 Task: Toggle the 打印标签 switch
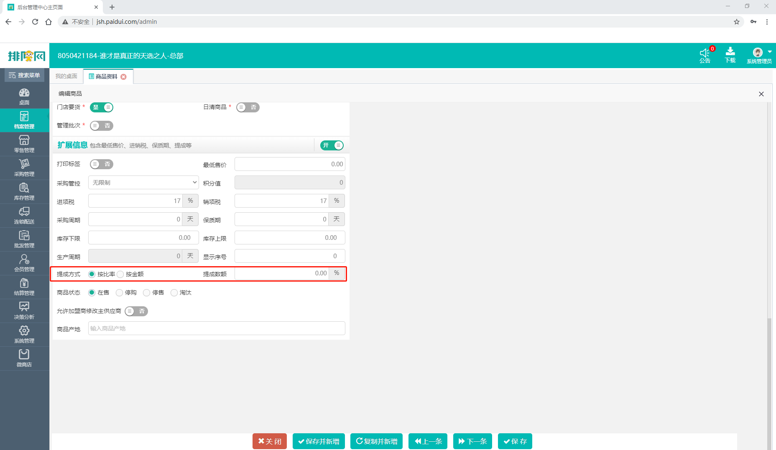[x=102, y=164]
